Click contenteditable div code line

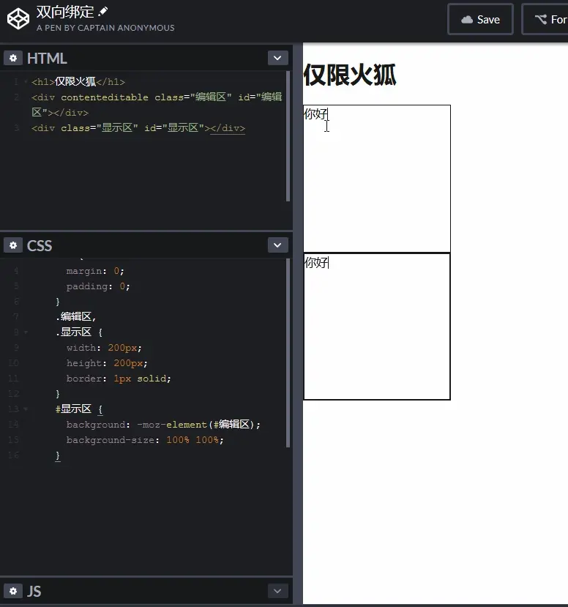coord(157,105)
